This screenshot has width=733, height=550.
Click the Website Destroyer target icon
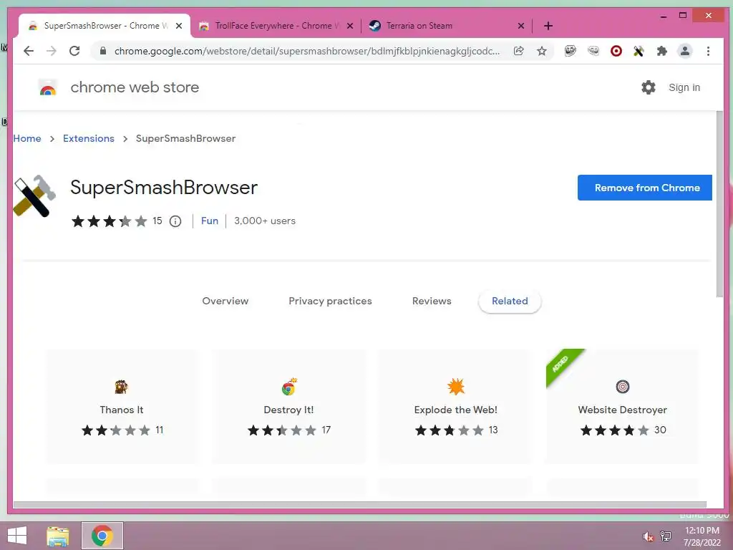click(623, 387)
